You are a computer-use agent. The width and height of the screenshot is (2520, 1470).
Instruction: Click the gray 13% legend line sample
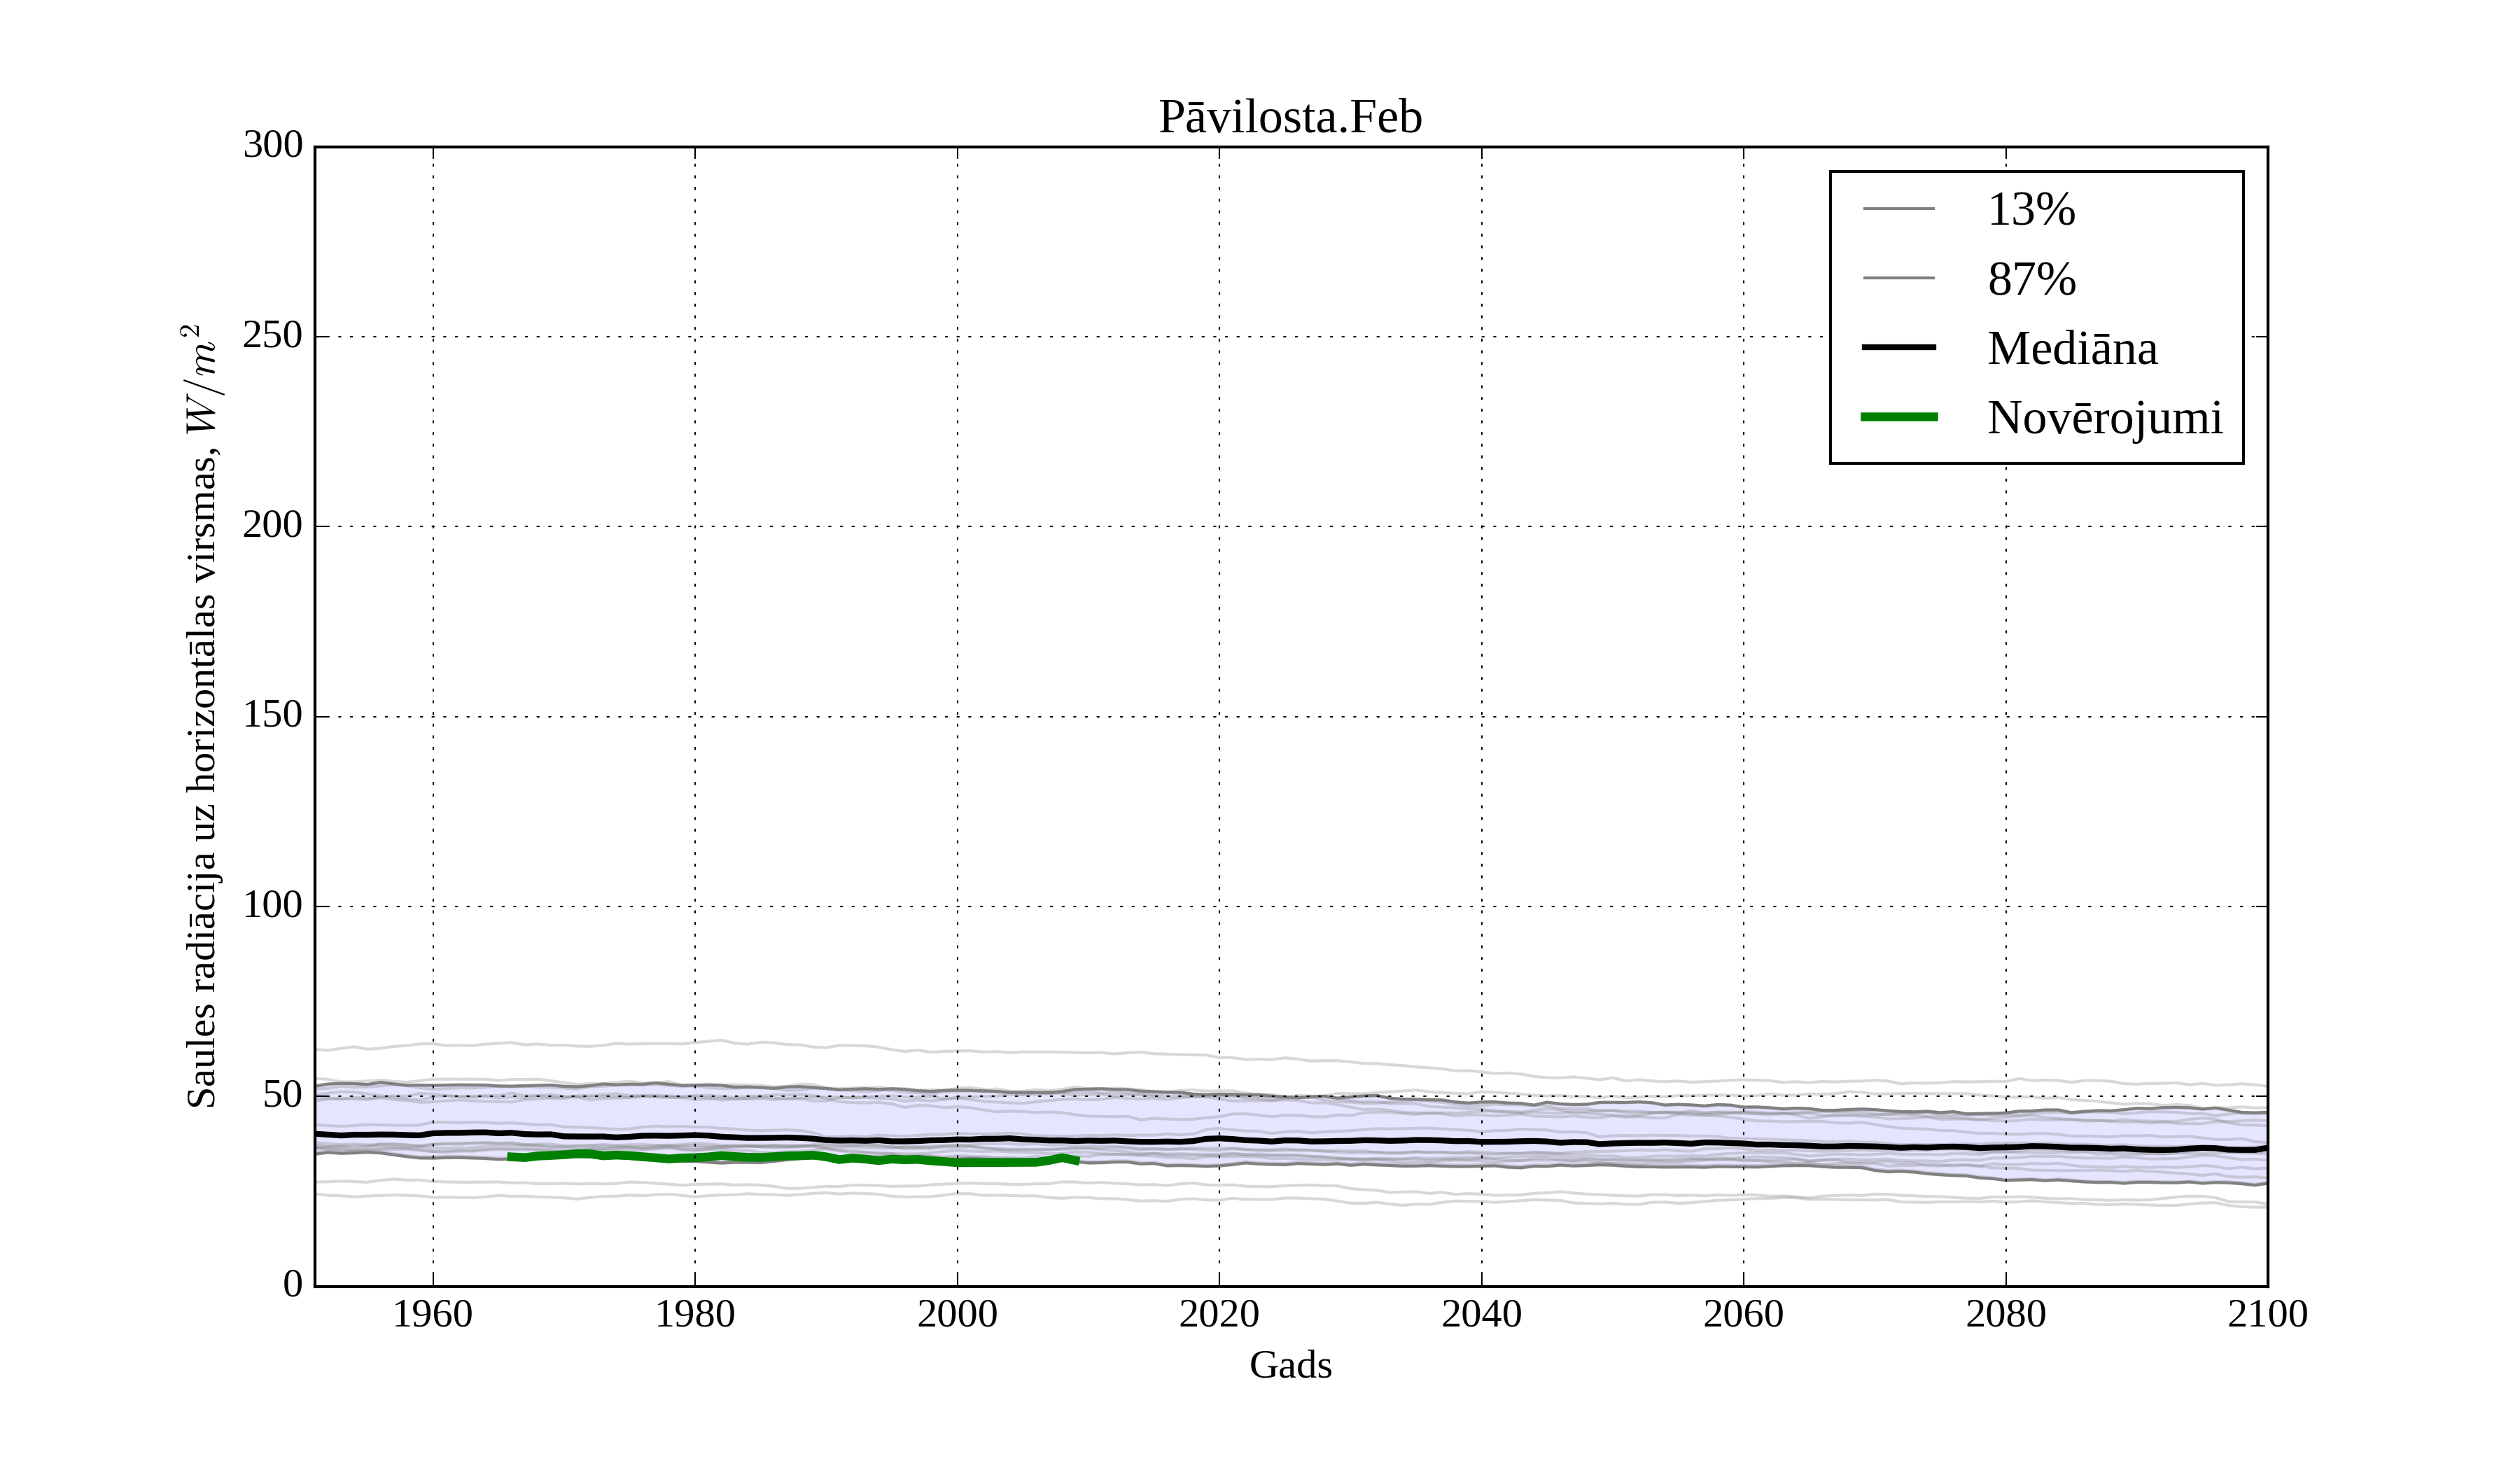tap(1899, 209)
